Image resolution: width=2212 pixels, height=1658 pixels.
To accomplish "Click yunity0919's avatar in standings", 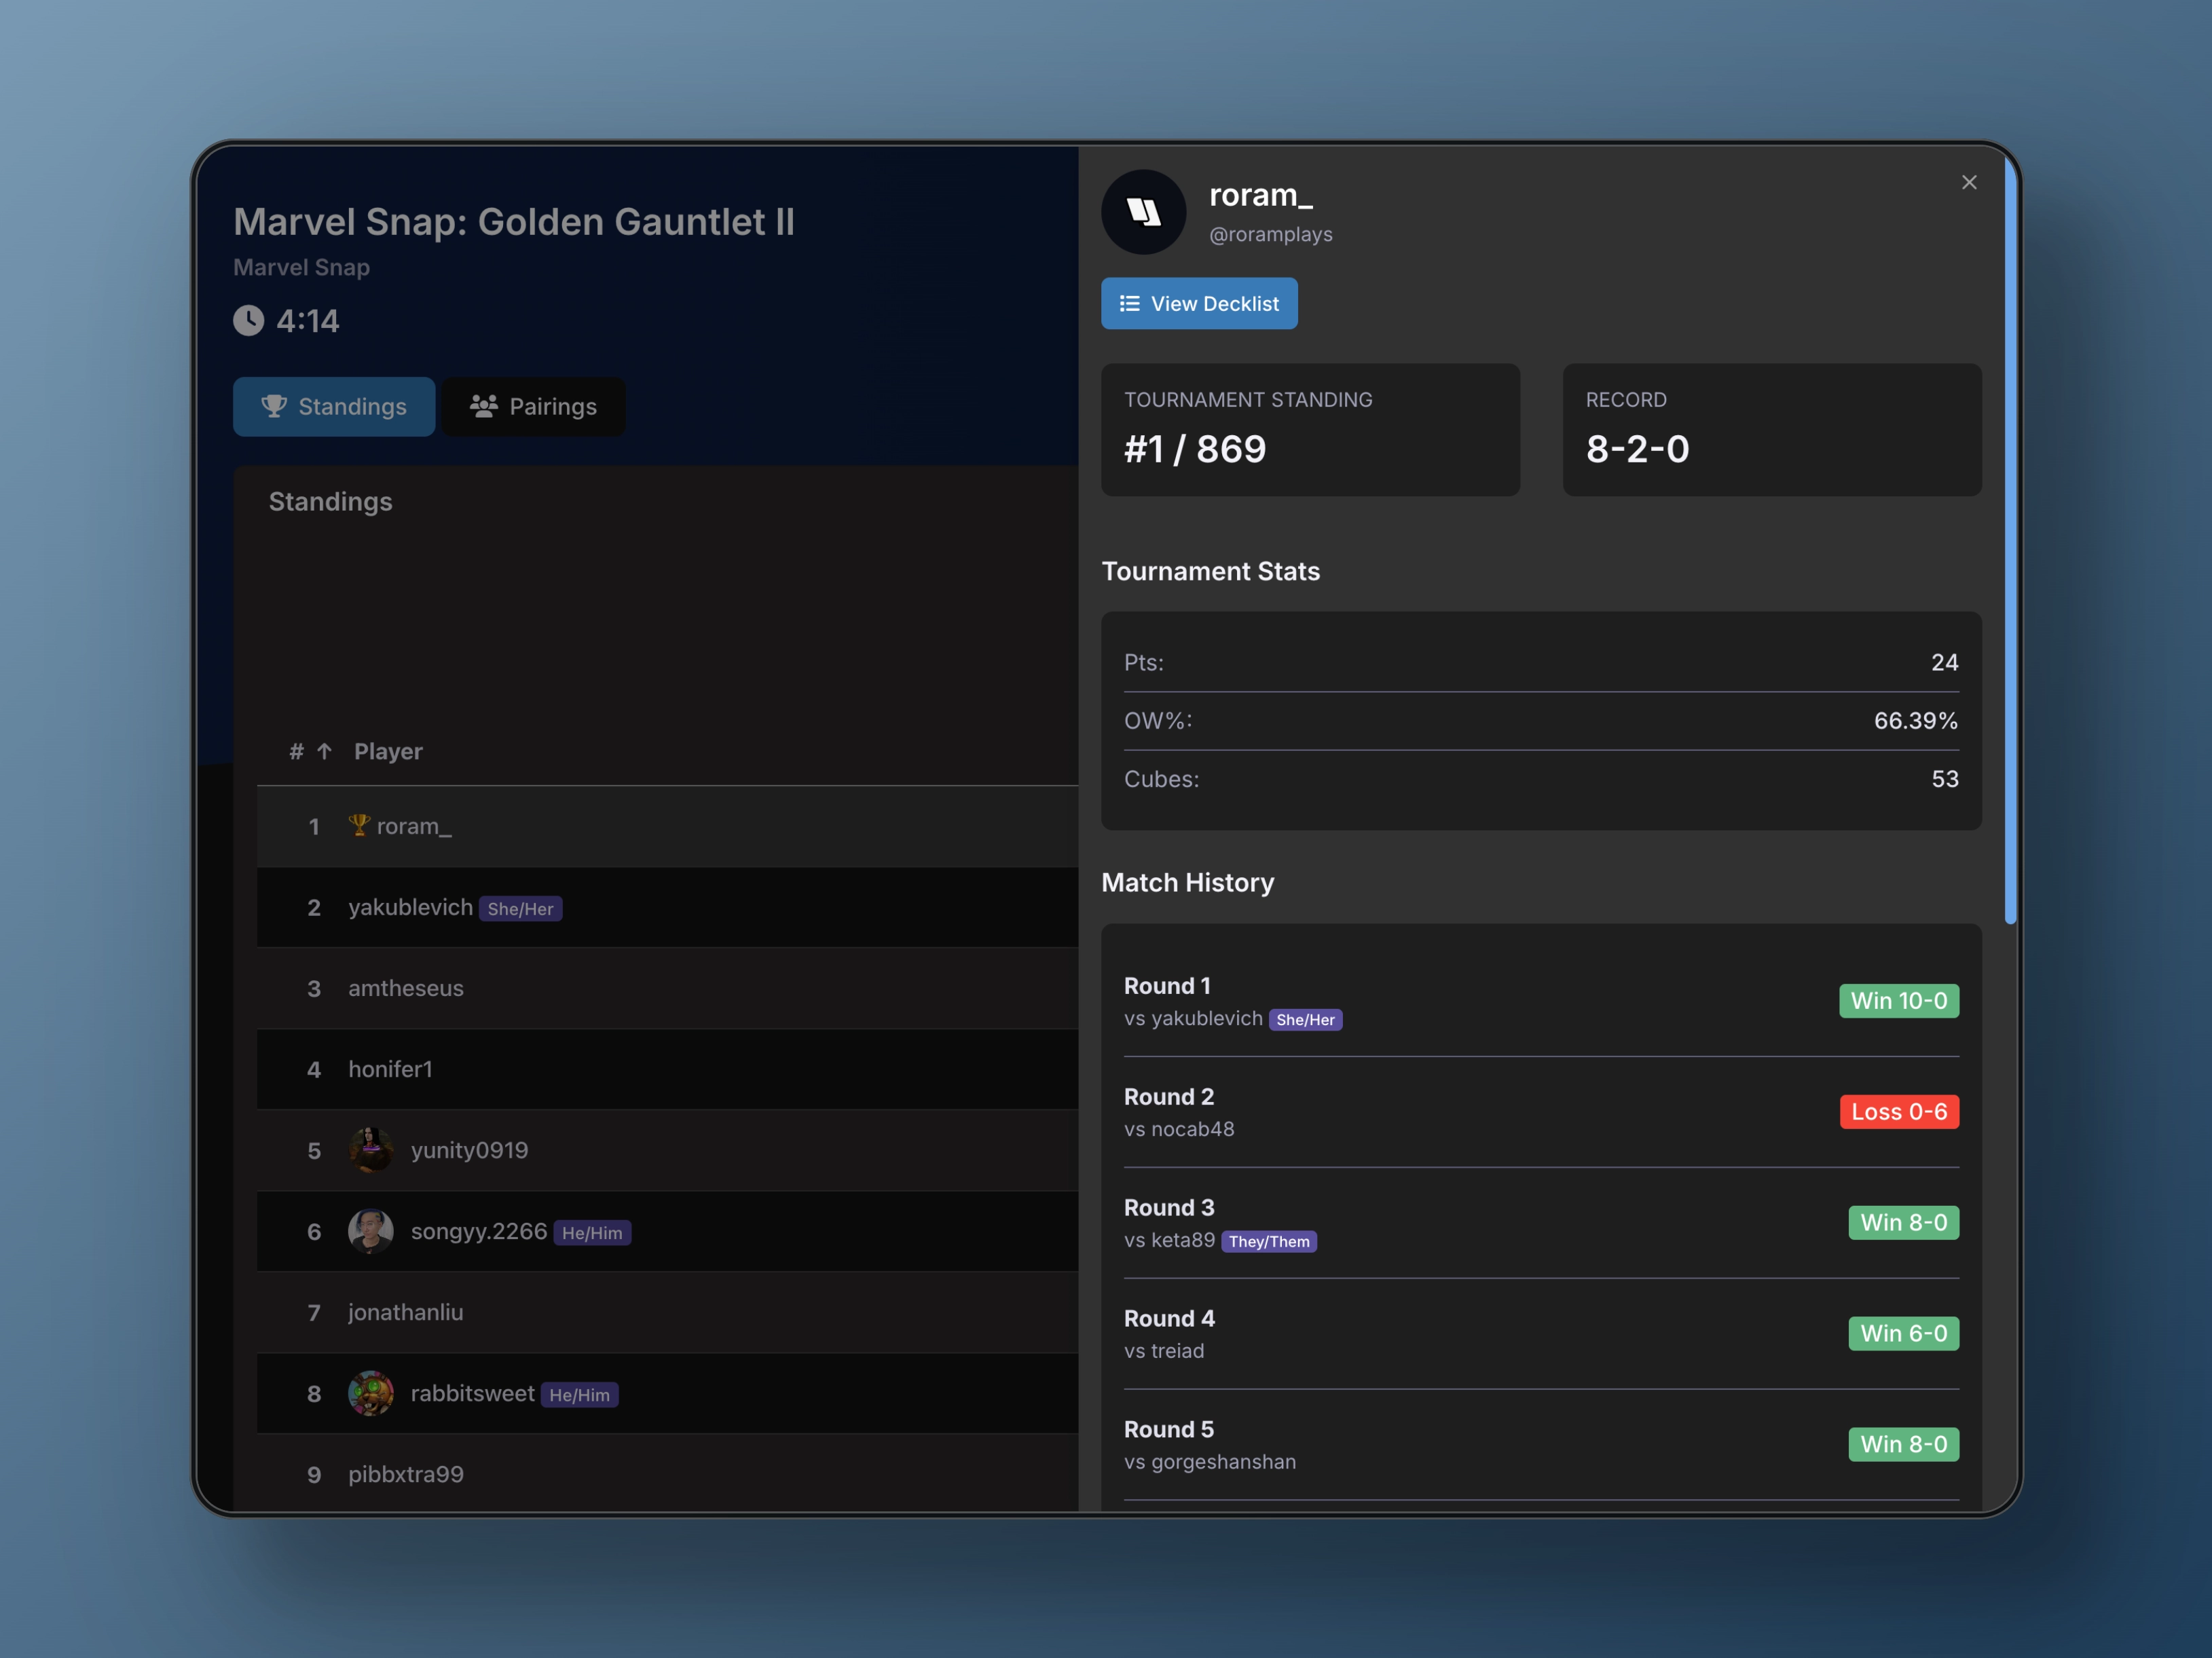I will 371,1150.
